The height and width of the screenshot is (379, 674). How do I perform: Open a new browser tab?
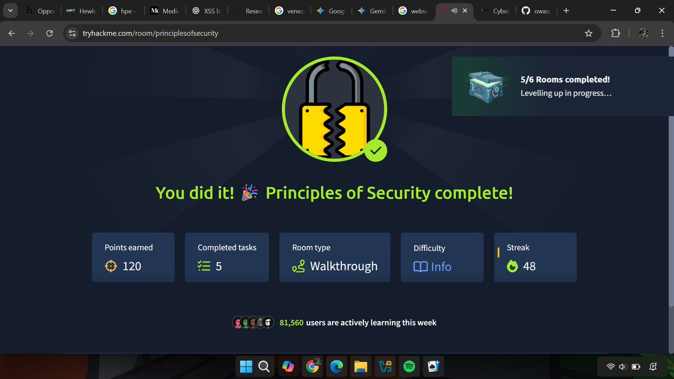pos(566,11)
